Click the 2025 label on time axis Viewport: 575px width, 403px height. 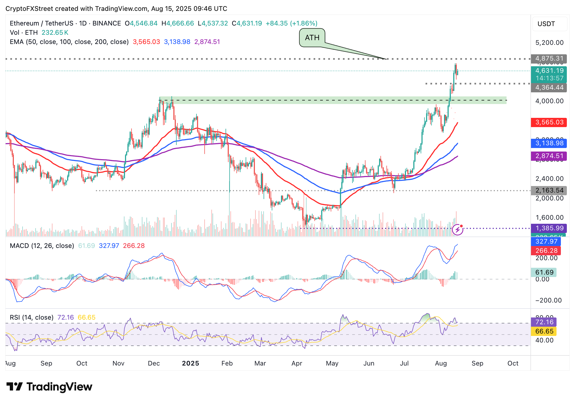[190, 363]
